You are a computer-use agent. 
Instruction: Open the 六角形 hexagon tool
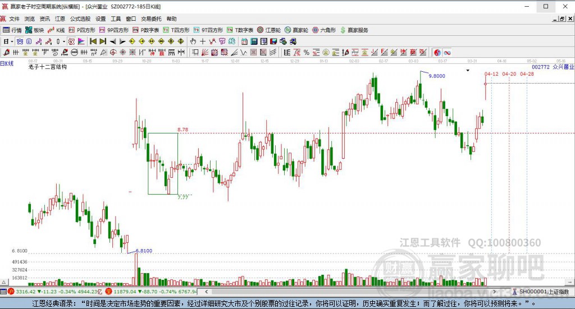coord(324,30)
